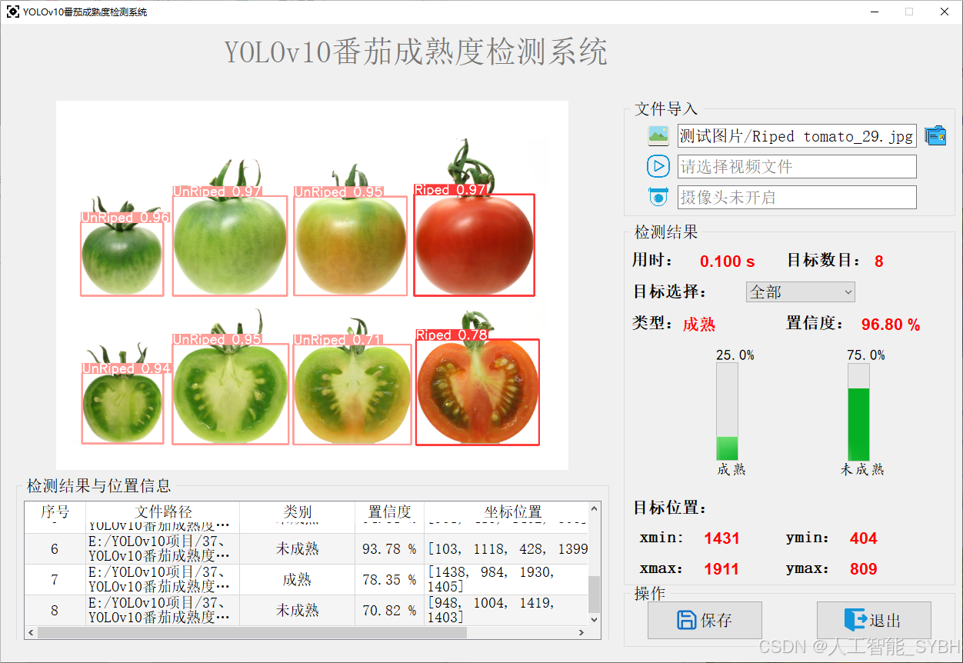Open the folder browse icon
The image size is (963, 663).
935,136
